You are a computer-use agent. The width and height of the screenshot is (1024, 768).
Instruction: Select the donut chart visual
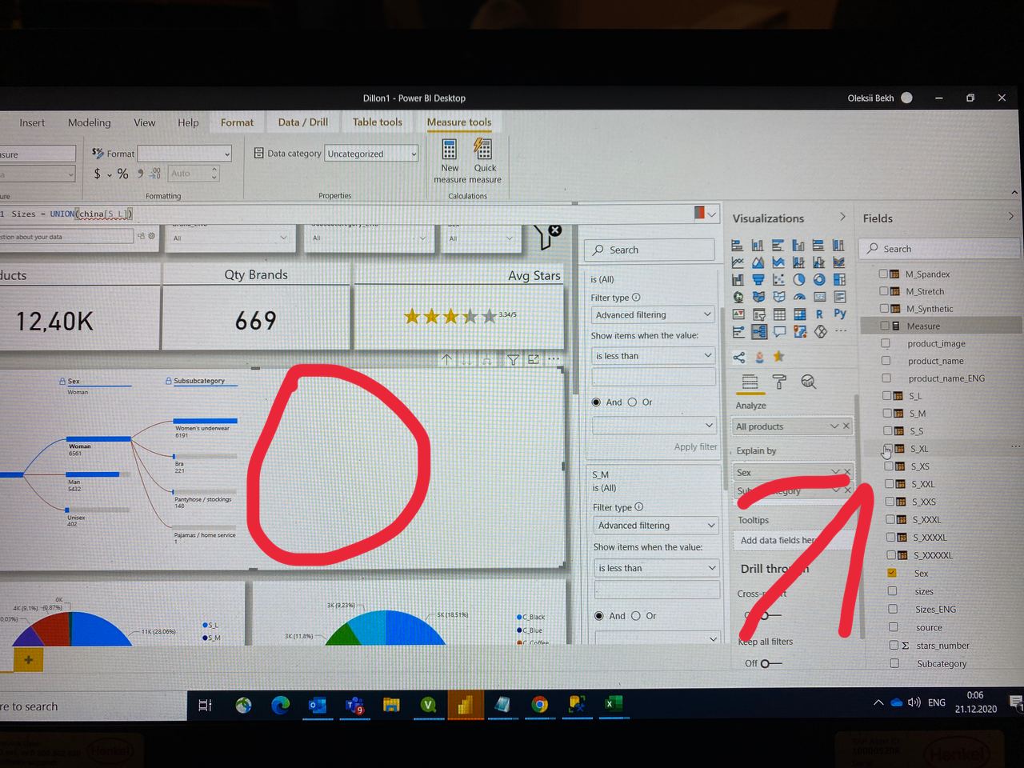[818, 280]
